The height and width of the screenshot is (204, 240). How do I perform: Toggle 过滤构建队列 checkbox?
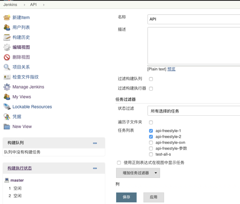(151, 79)
